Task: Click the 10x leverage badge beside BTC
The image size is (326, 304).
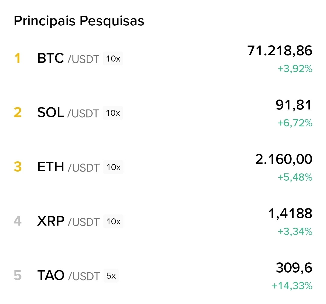Action: 113,59
